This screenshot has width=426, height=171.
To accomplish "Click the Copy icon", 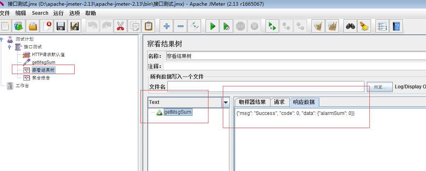I will click(x=134, y=26).
